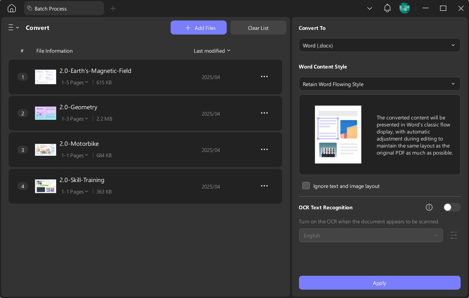Add a new tab with plus icon

(113, 8)
